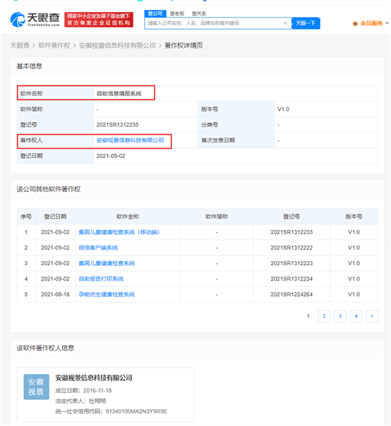Focus the company name search input field

(x=215, y=23)
